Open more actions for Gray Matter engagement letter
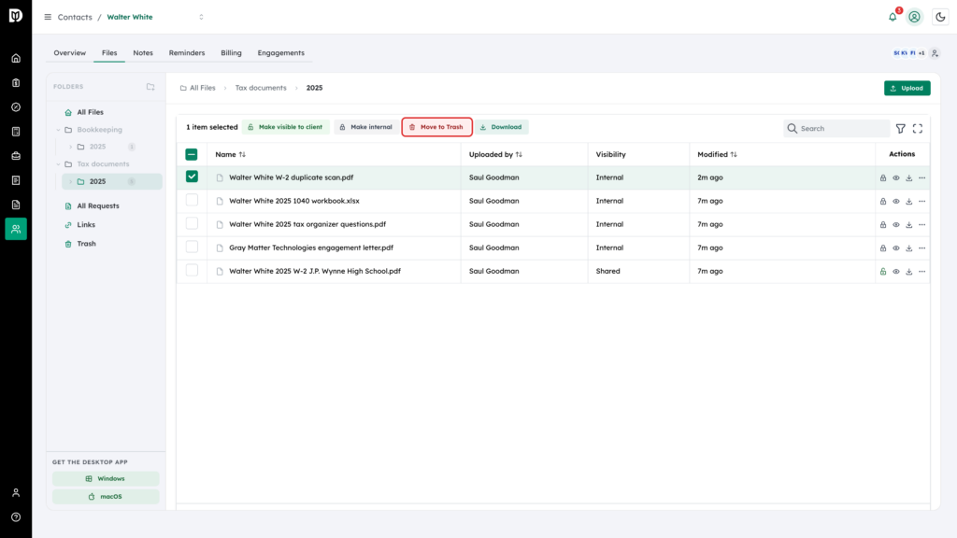Image resolution: width=957 pixels, height=538 pixels. (x=921, y=248)
